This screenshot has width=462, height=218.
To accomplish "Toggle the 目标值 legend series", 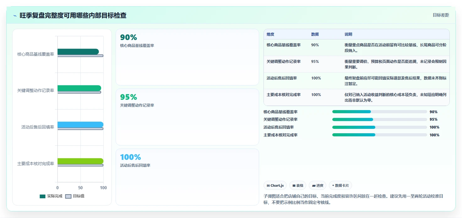I will point(75,196).
